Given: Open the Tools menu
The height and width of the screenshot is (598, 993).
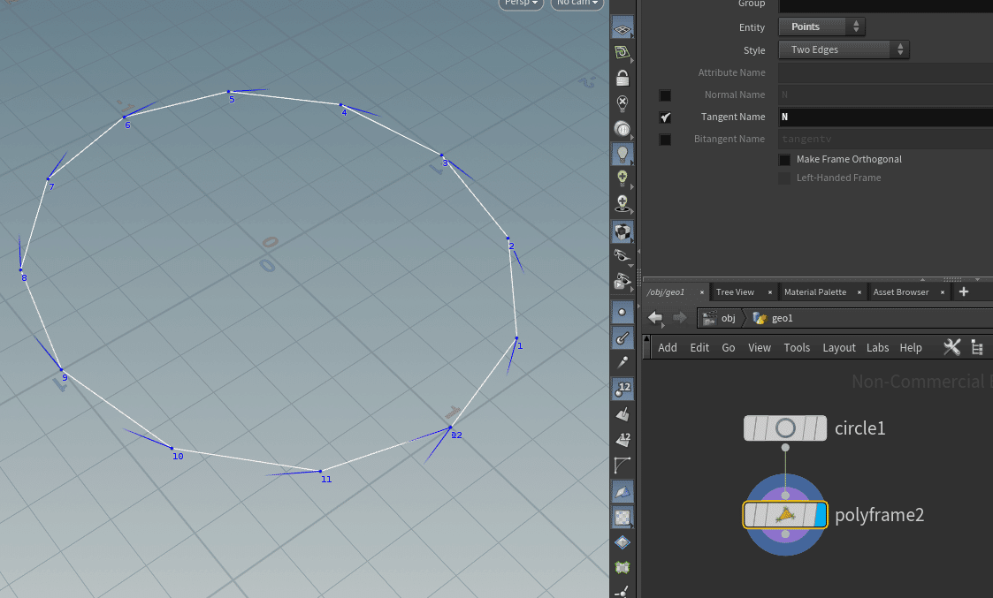Looking at the screenshot, I should (797, 347).
